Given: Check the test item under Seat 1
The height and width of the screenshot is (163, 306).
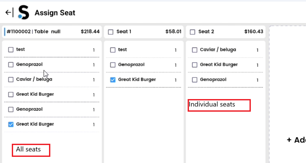Looking at the screenshot, I should pyautogui.click(x=112, y=50).
